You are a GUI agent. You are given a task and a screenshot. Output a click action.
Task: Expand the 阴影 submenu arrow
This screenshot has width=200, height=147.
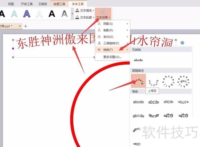[x=127, y=24]
